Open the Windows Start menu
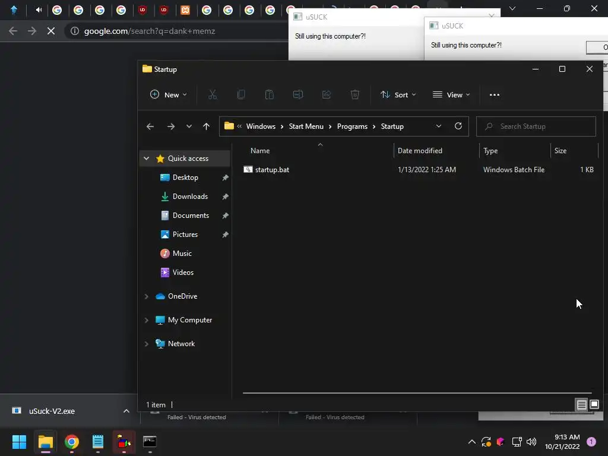608x456 pixels. pos(19,442)
